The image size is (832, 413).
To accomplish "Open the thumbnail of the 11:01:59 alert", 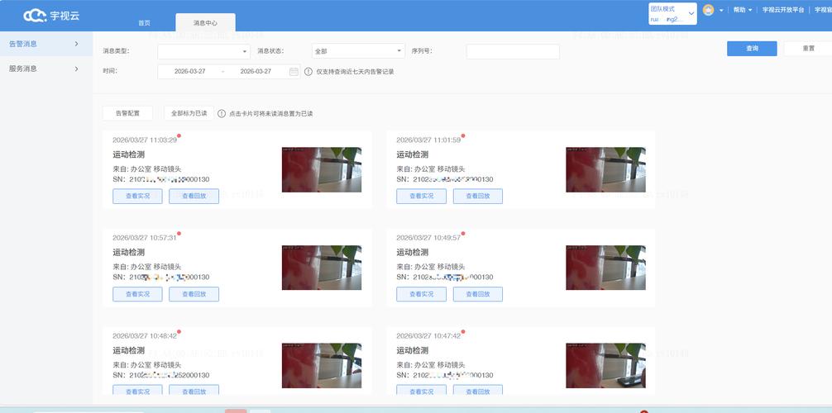I will (x=605, y=169).
